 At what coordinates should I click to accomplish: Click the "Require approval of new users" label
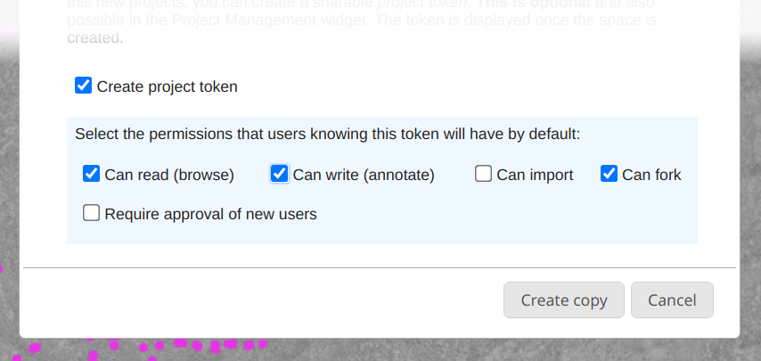pyautogui.click(x=210, y=214)
